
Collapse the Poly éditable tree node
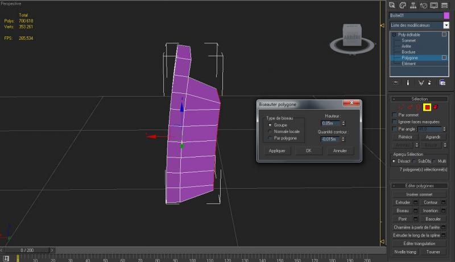click(394, 35)
